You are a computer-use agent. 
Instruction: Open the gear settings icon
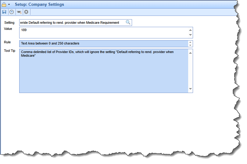coord(26,12)
